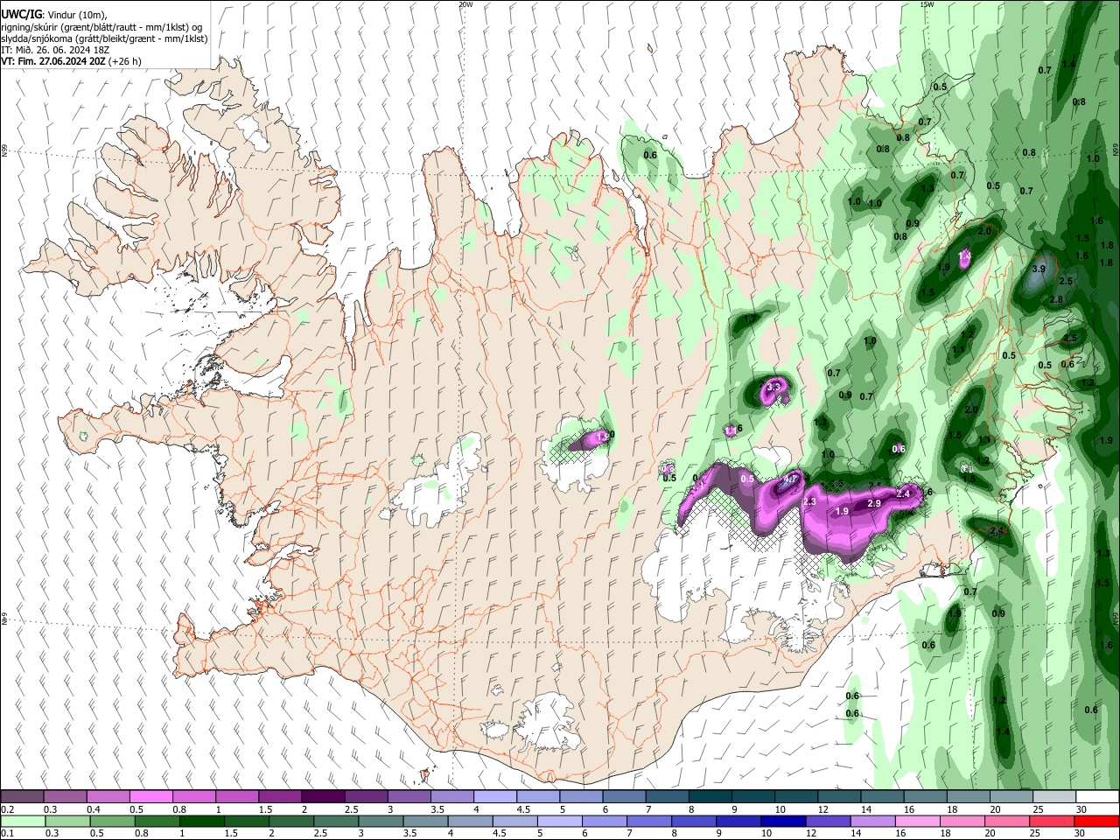Click the pale green 0.1 rain legend swatch
The image size is (1120, 840).
click(x=22, y=822)
